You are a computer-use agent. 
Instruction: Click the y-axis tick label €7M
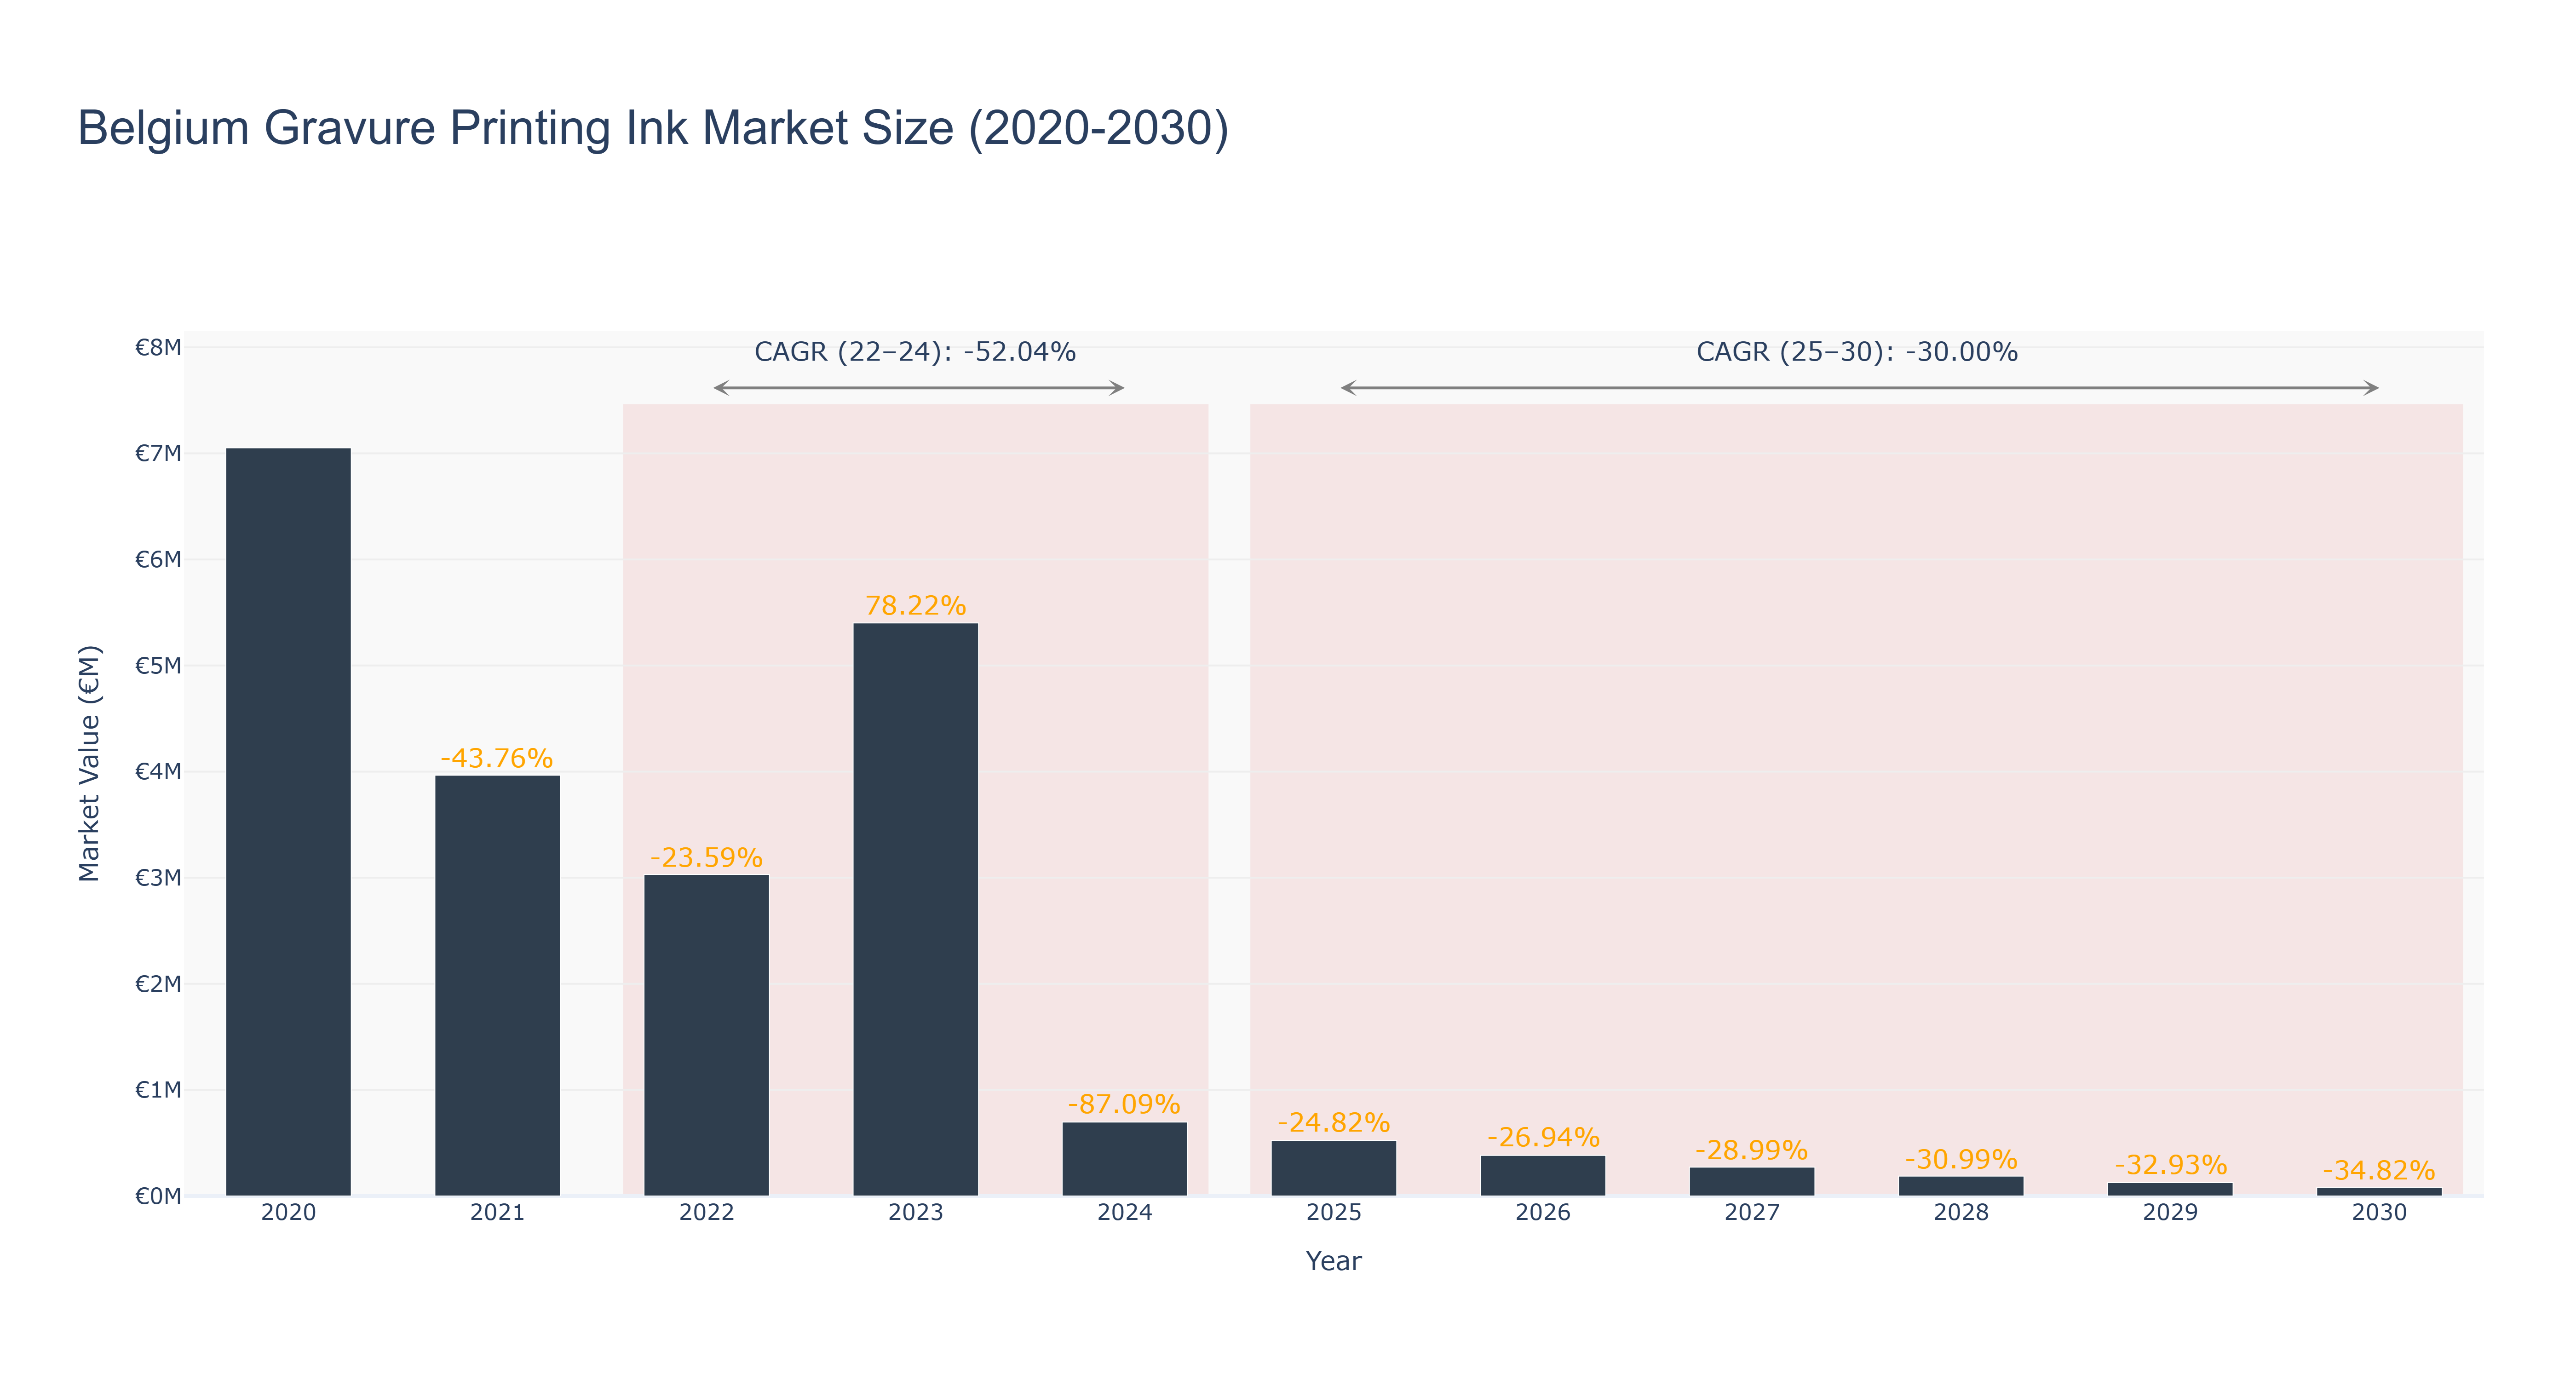point(158,453)
